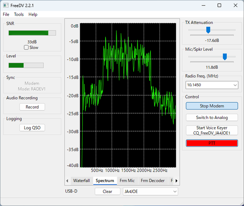Open the partially hidden tab after Frm Decoder

point(171,180)
